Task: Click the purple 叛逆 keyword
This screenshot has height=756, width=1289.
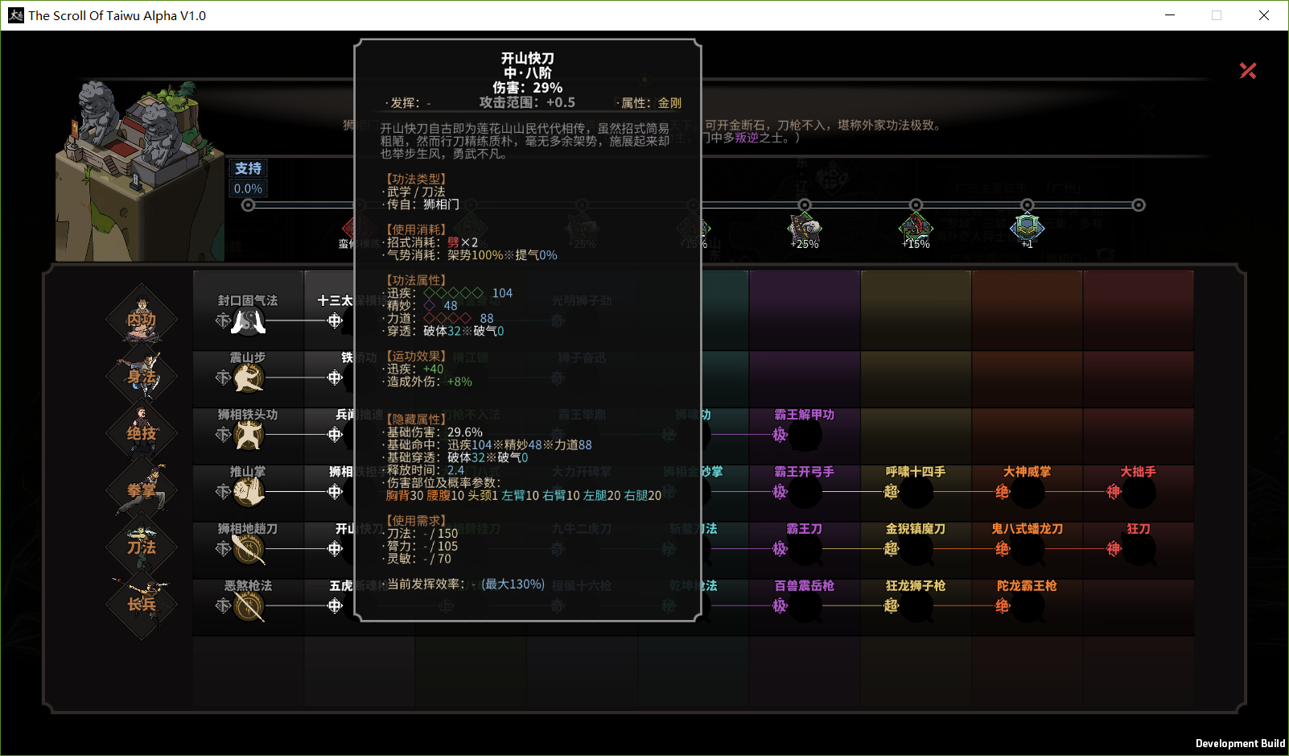Action: 747,138
